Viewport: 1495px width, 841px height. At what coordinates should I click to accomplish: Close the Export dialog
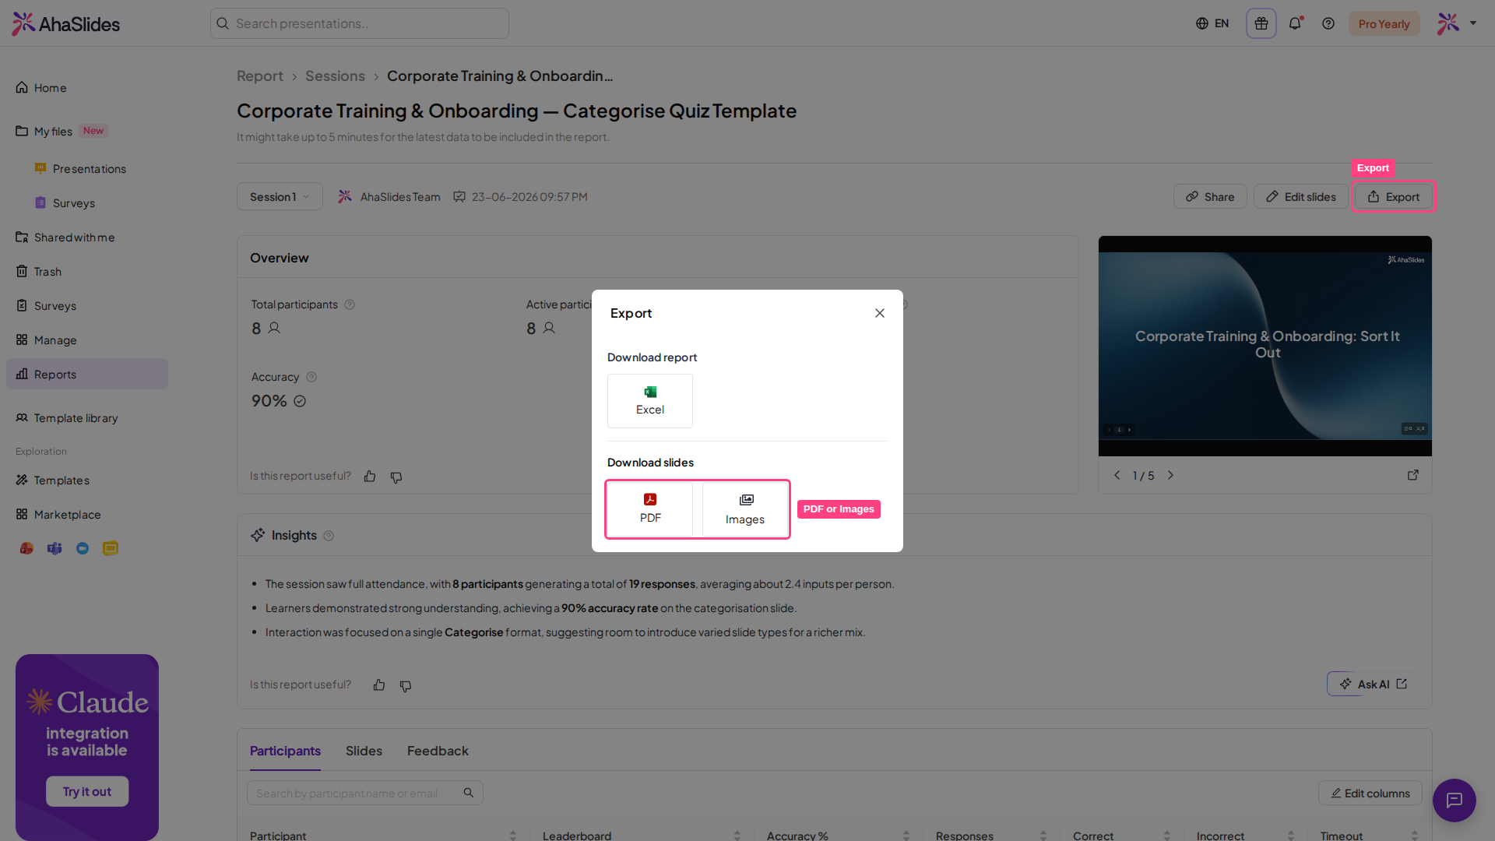point(880,313)
